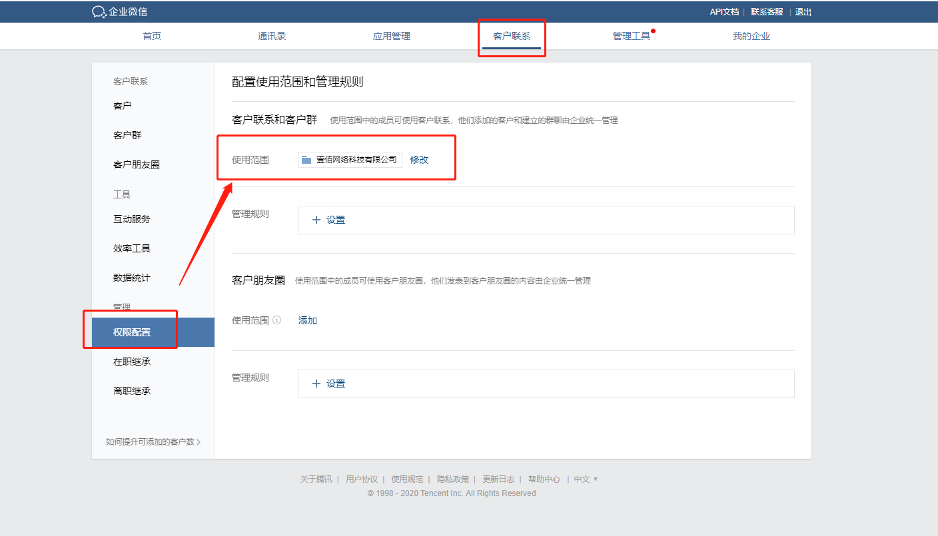
Task: Click the info icon next to 使用范围
Action: 277,320
